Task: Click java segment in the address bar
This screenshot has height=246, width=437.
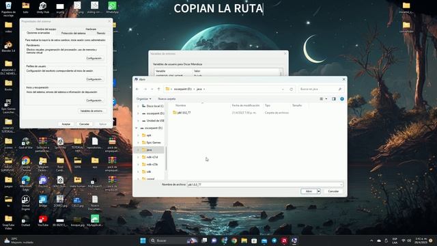Action: [199, 89]
